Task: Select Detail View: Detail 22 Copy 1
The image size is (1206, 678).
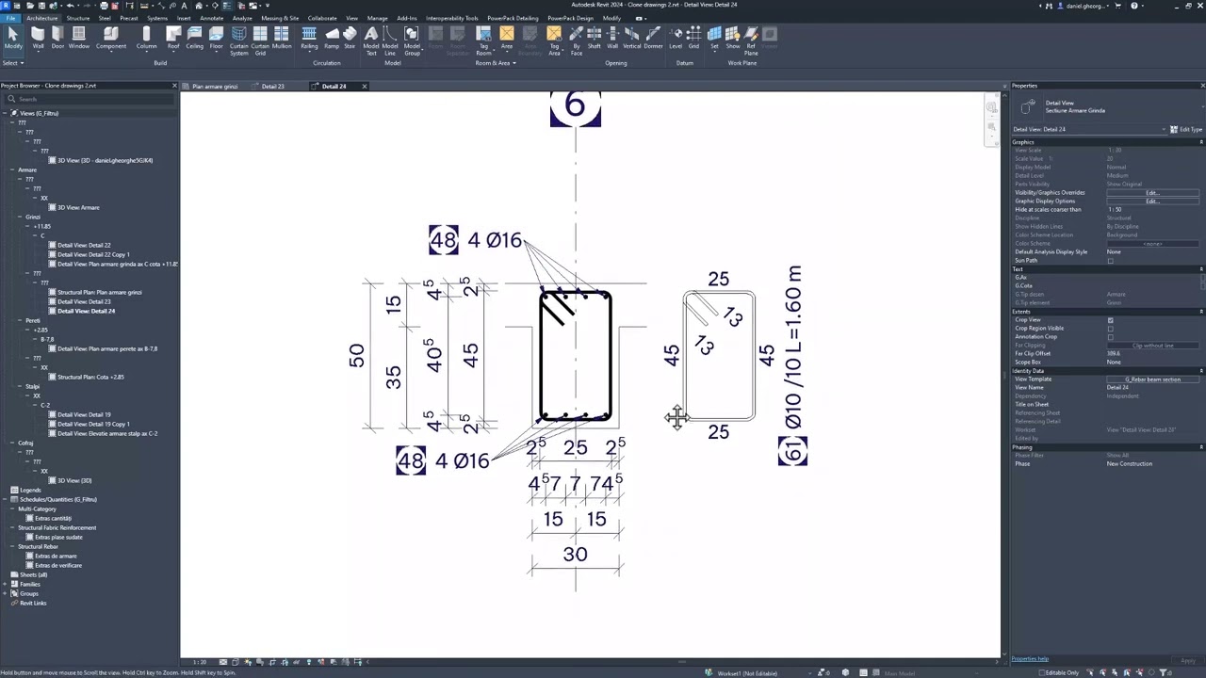Action: point(93,254)
